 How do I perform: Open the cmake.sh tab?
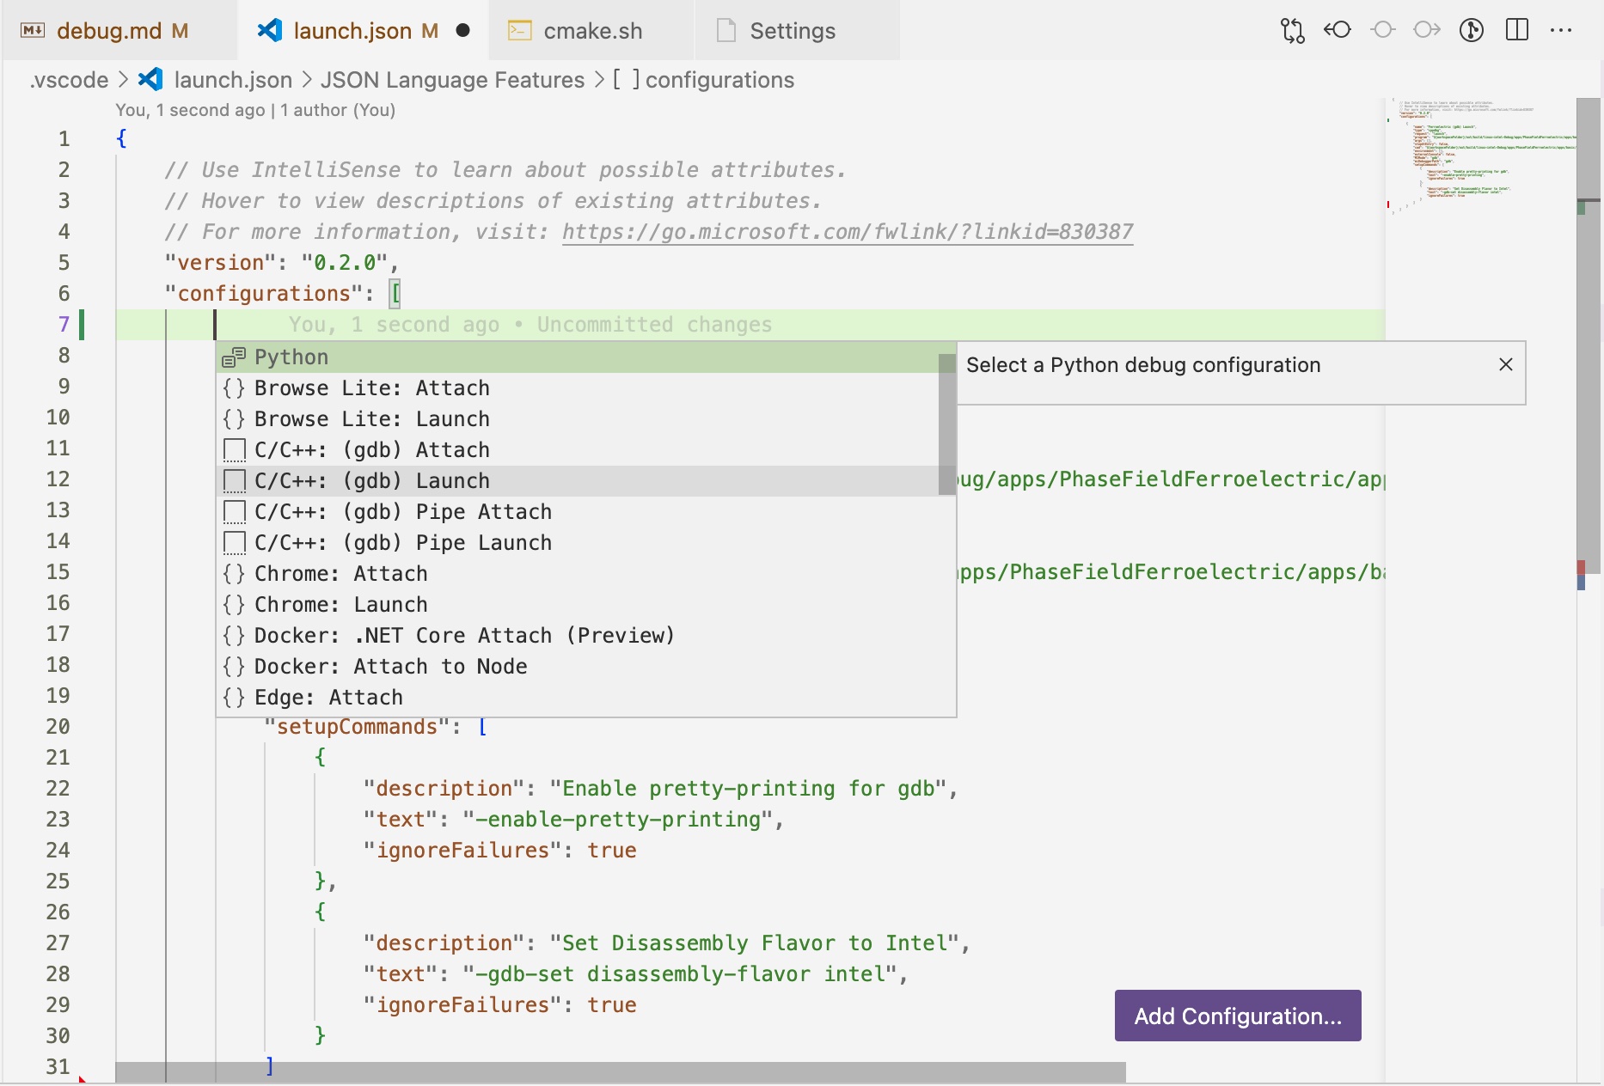click(x=592, y=31)
